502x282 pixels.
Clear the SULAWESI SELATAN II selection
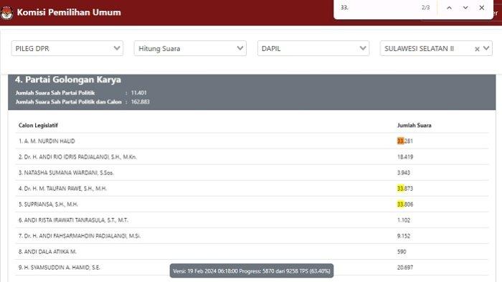(x=477, y=49)
